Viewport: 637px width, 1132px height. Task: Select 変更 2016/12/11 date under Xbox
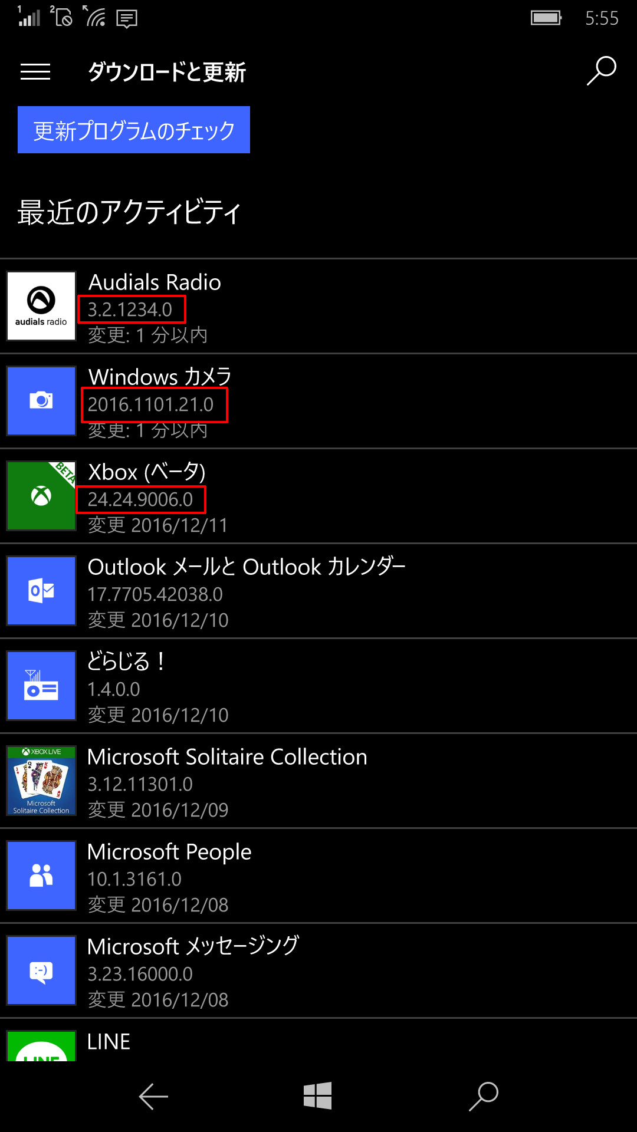(158, 525)
